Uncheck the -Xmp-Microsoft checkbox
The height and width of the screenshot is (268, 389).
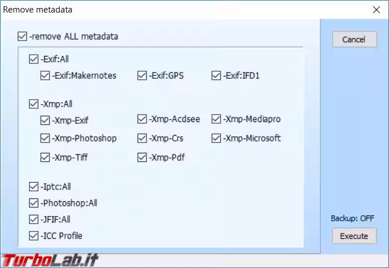coord(216,139)
